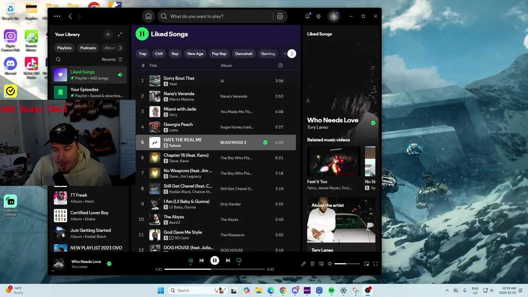This screenshot has width=528, height=297.
Task: Pause Liked Songs with the large green button
Action: click(x=142, y=34)
